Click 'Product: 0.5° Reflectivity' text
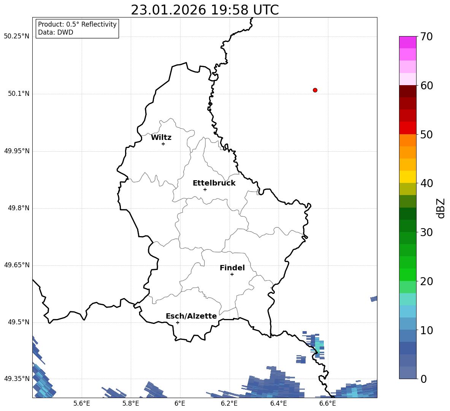 [77, 24]
